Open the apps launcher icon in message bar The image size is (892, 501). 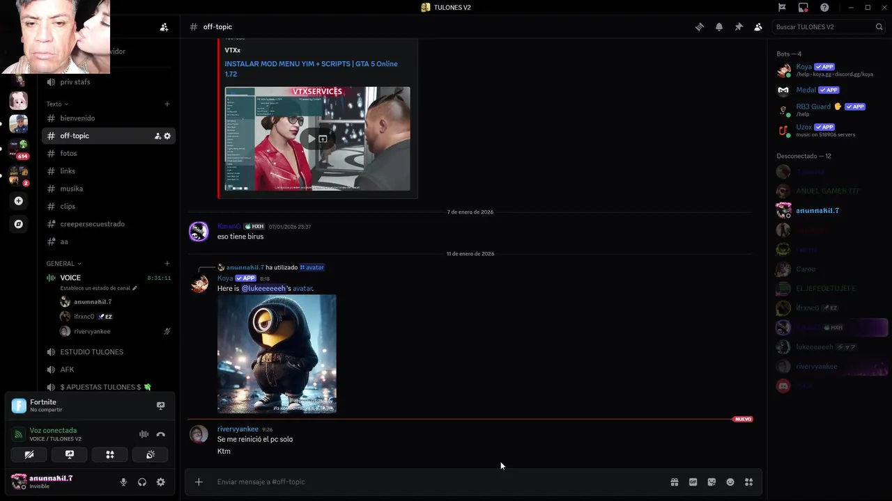(x=749, y=482)
